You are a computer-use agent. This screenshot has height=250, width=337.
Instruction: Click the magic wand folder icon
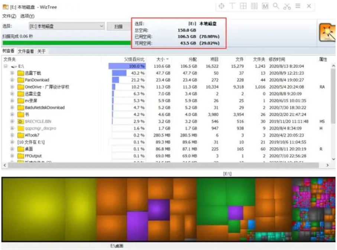(327, 32)
